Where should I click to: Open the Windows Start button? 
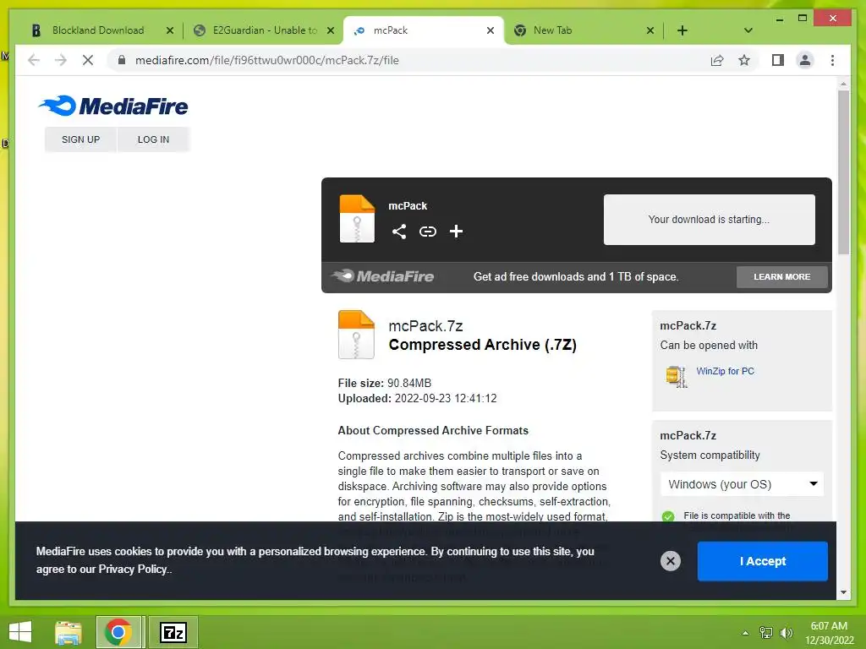click(x=20, y=632)
